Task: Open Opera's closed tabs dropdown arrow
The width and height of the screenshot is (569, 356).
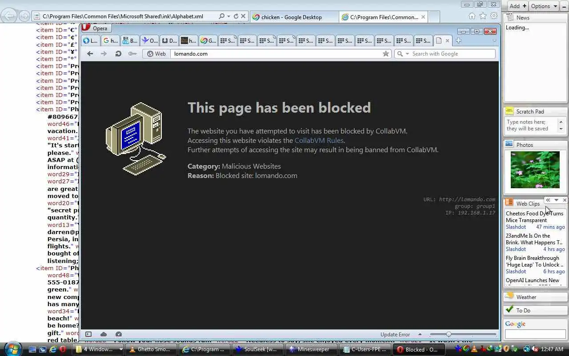Action: click(494, 40)
